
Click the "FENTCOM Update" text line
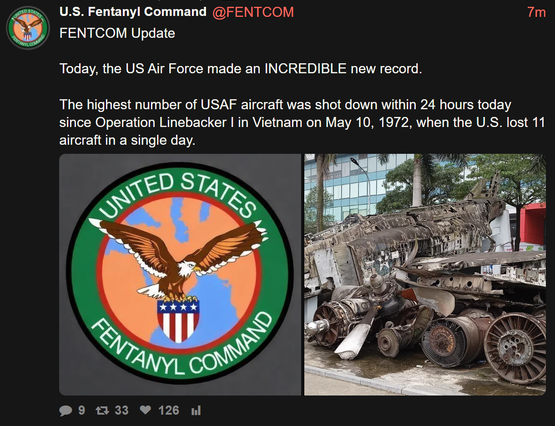[x=117, y=33]
